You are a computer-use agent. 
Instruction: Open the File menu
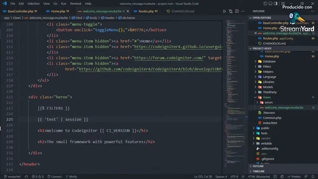tap(12, 3)
